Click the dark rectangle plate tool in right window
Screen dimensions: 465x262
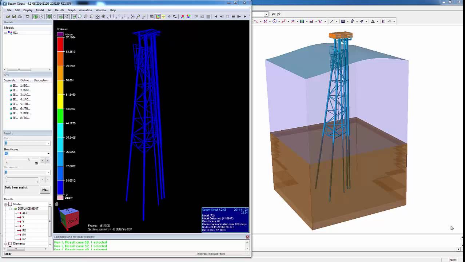tap(343, 21)
